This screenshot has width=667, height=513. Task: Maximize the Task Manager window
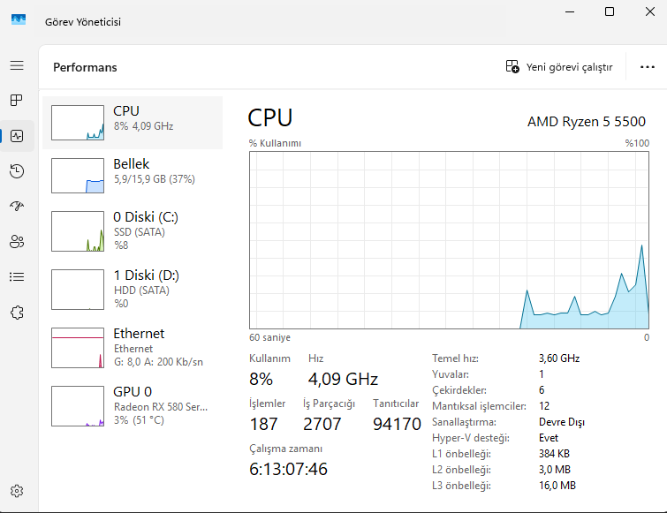click(610, 11)
